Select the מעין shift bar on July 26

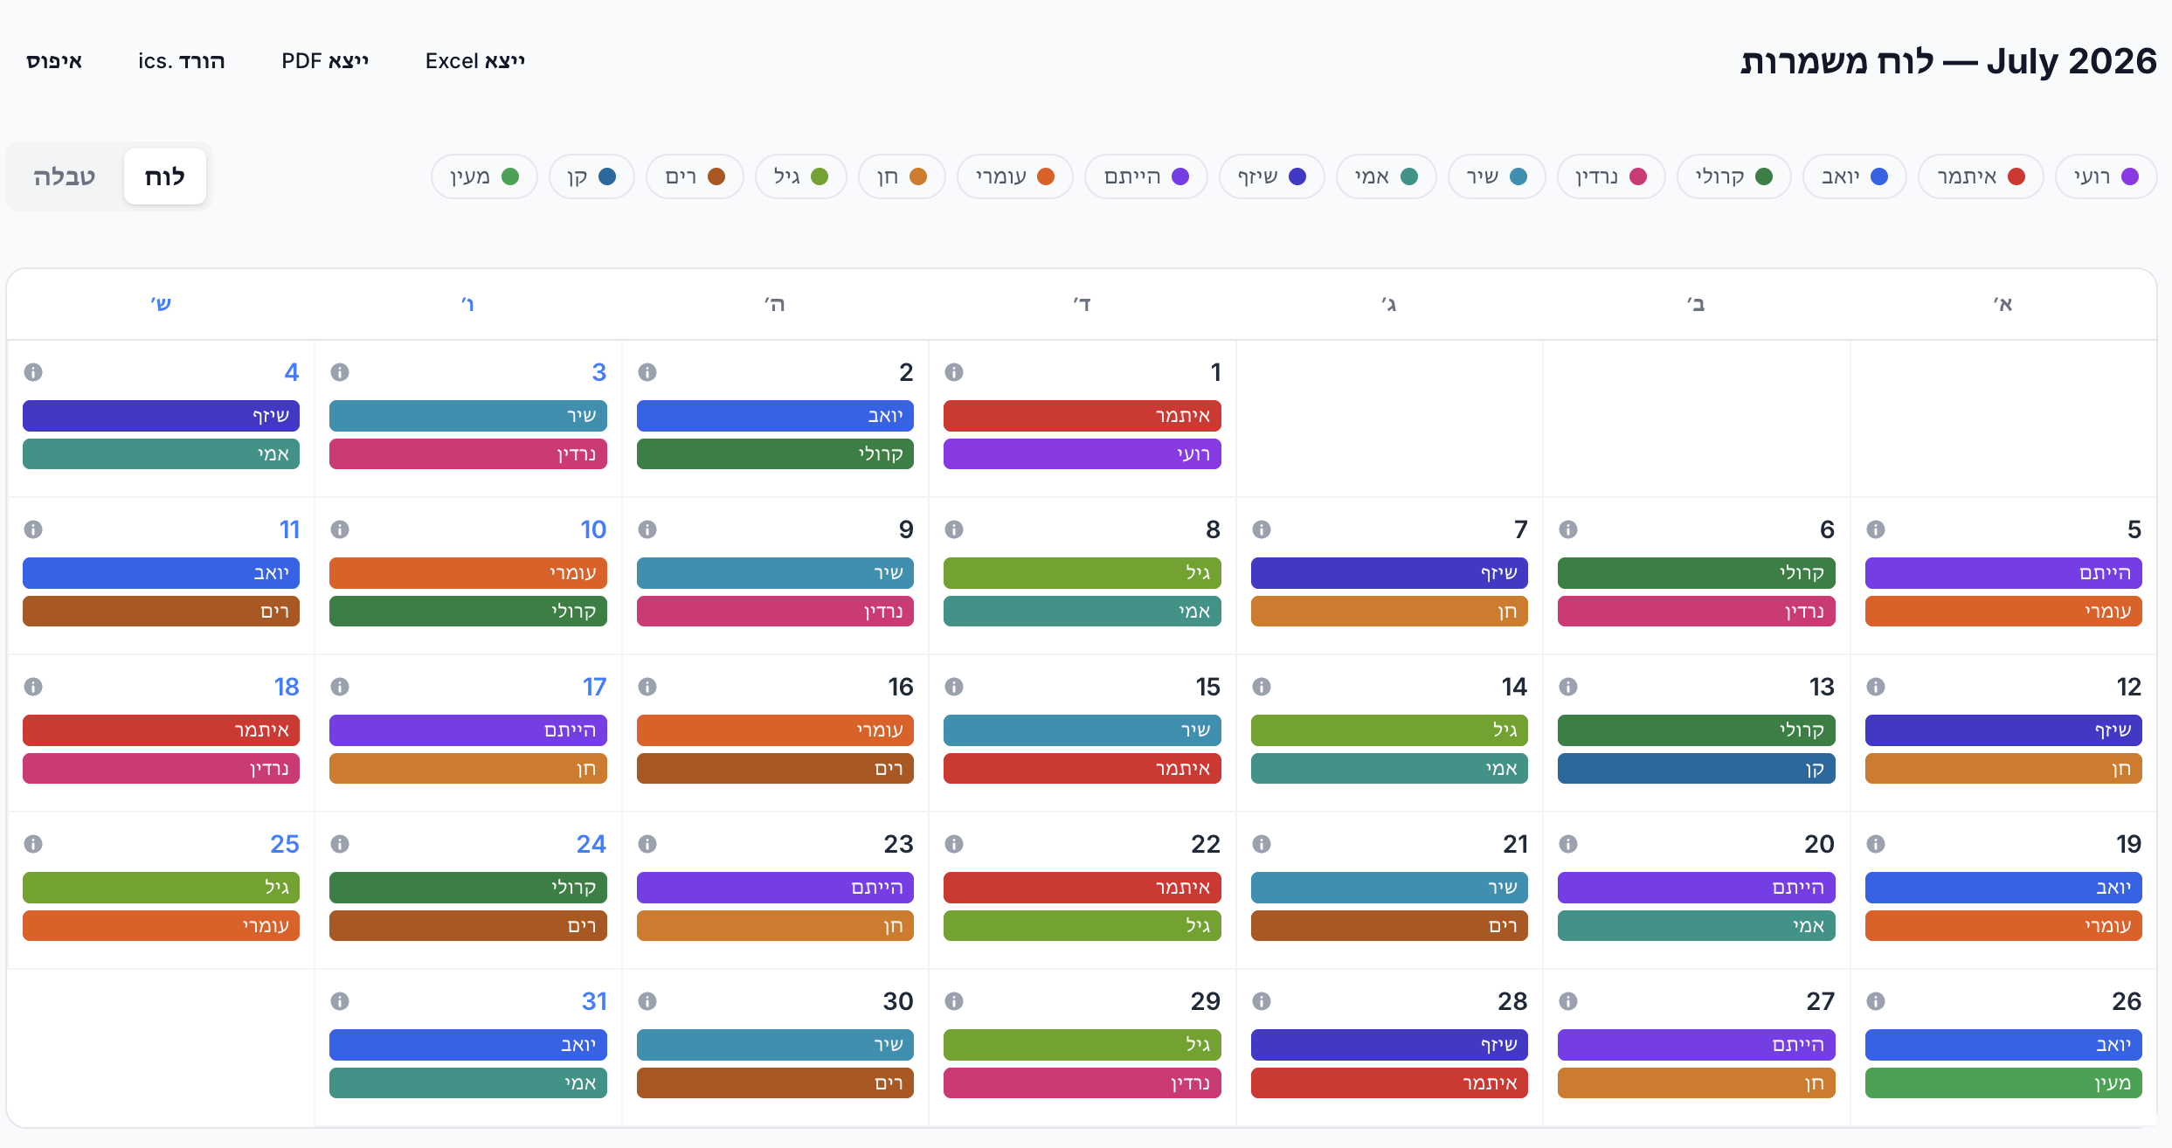[2003, 1083]
